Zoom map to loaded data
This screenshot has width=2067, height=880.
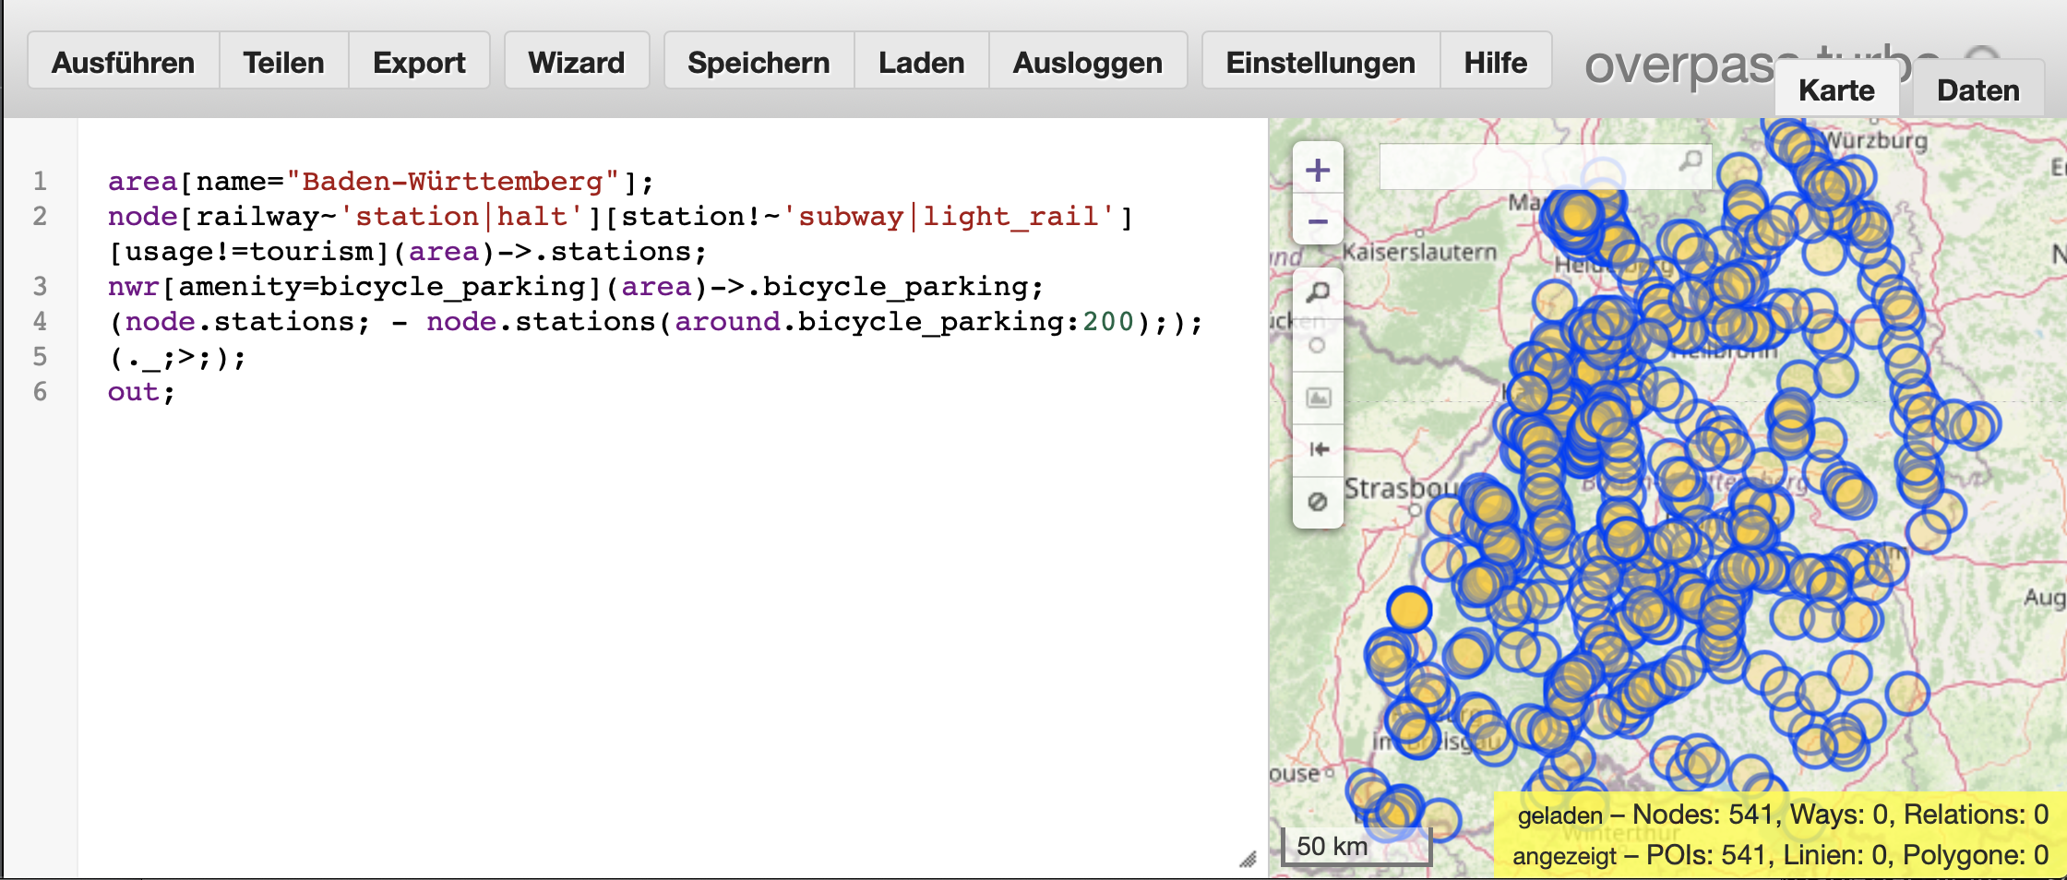(x=1318, y=293)
